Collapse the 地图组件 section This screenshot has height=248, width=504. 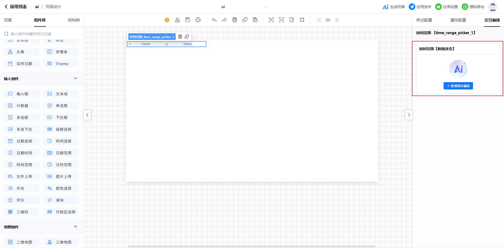click(76, 227)
